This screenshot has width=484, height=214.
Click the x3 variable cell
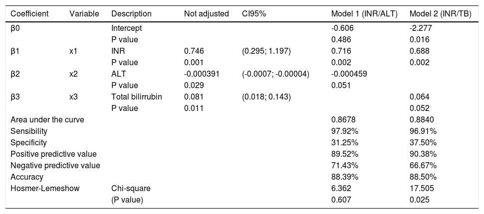pos(74,96)
